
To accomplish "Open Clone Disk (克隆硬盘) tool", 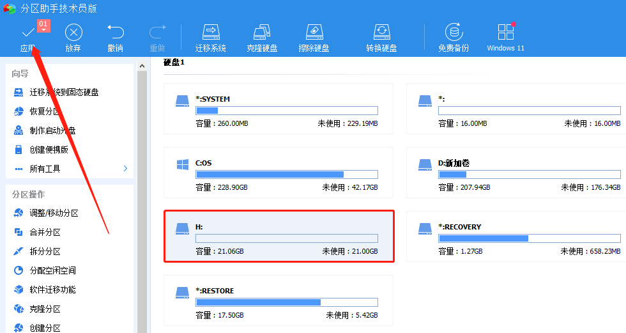I will [262, 33].
